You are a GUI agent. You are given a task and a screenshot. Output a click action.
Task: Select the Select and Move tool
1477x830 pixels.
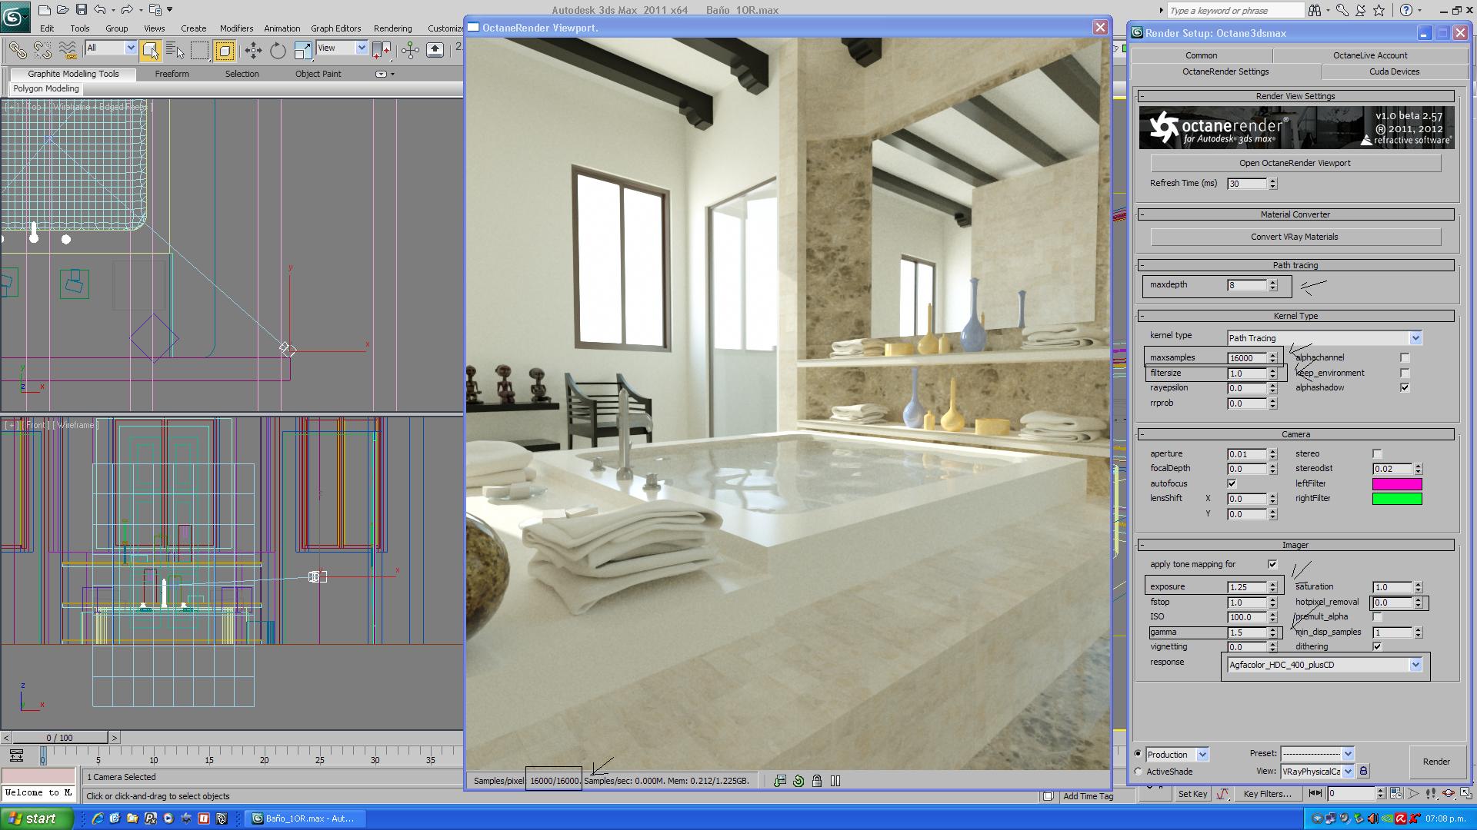pyautogui.click(x=253, y=51)
